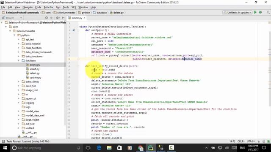Click the lock read-only icon in status bar
The width and height of the screenshot is (271, 152).
point(259,141)
